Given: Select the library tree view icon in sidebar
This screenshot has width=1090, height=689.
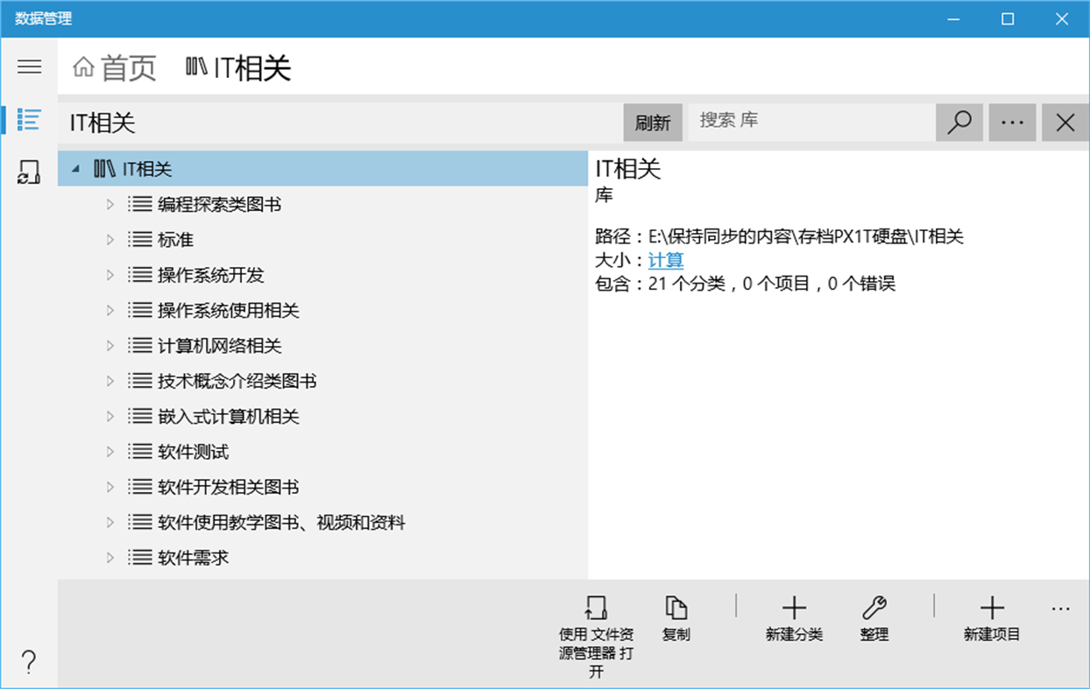Looking at the screenshot, I should point(29,121).
